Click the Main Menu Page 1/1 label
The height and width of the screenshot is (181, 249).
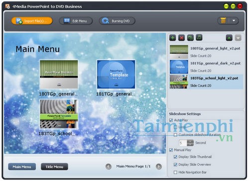pos(133,166)
